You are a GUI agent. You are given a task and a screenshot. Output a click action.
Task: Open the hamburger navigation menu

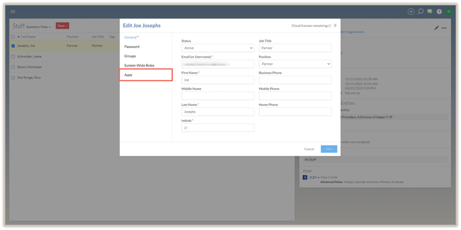point(13,11)
